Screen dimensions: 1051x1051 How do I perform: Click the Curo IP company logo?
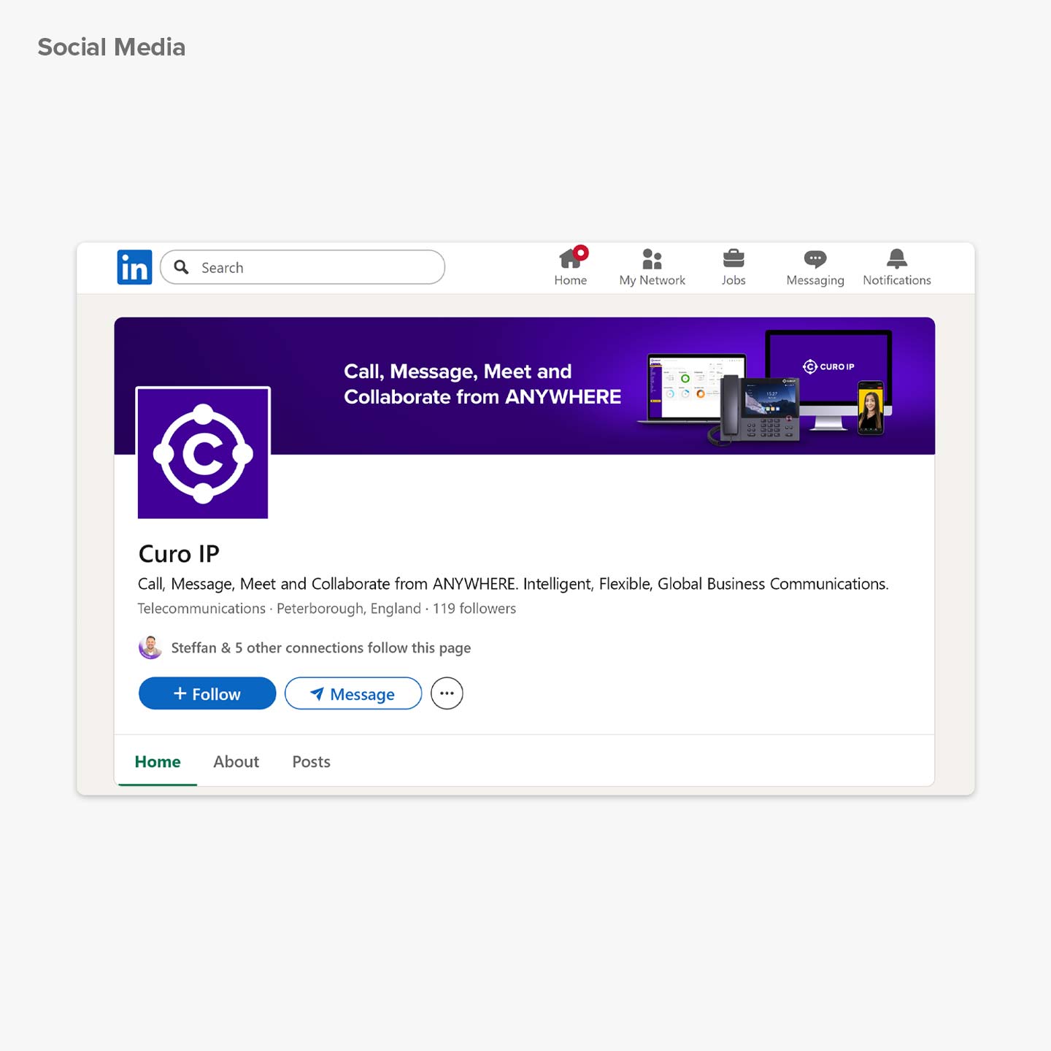click(x=203, y=453)
